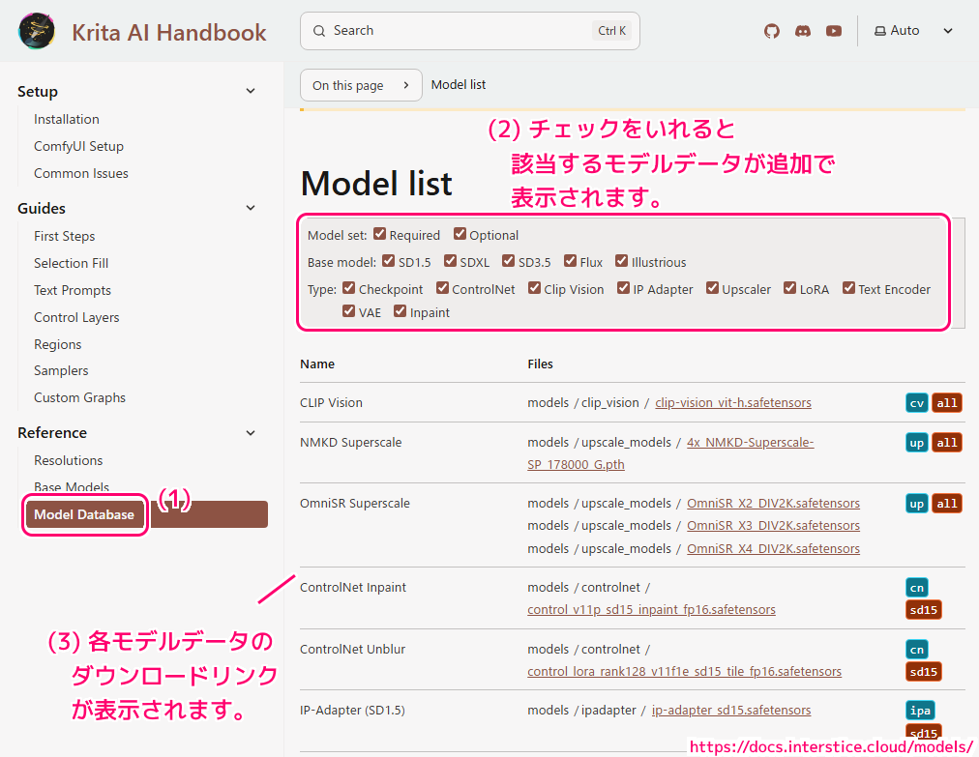This screenshot has width=979, height=757.
Task: Open the Regions guide
Action: (57, 344)
